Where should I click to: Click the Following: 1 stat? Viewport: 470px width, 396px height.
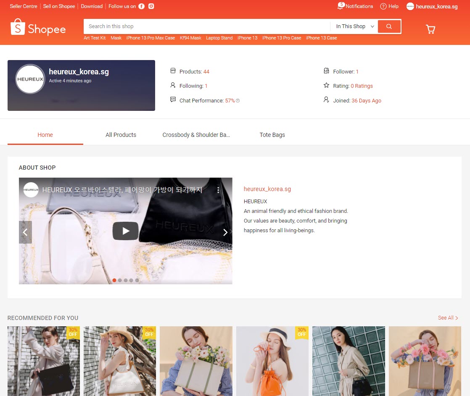point(193,86)
